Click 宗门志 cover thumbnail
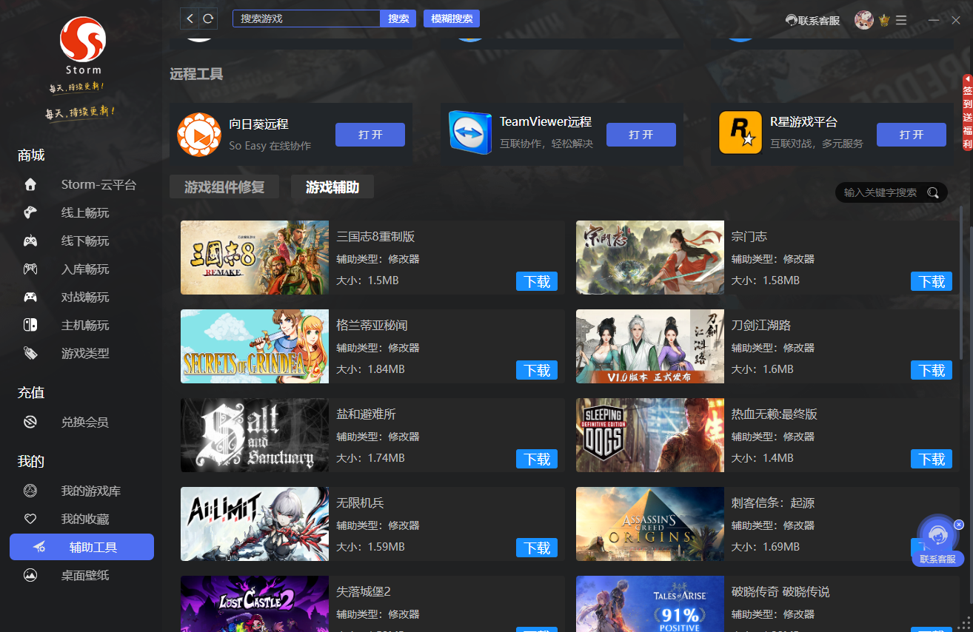 click(650, 258)
